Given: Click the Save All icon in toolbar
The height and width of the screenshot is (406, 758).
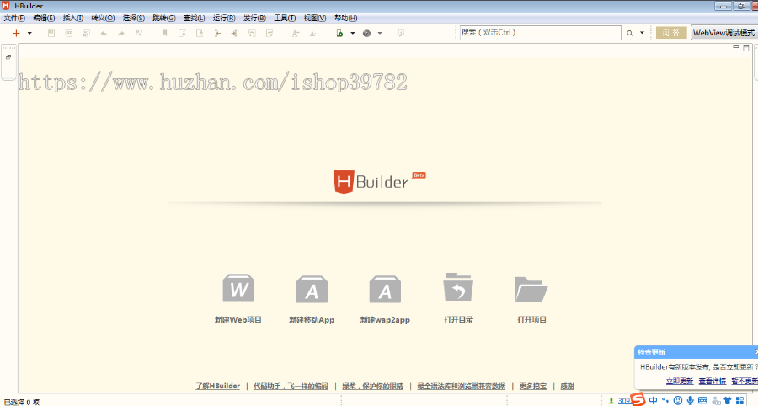Looking at the screenshot, I should tap(86, 34).
